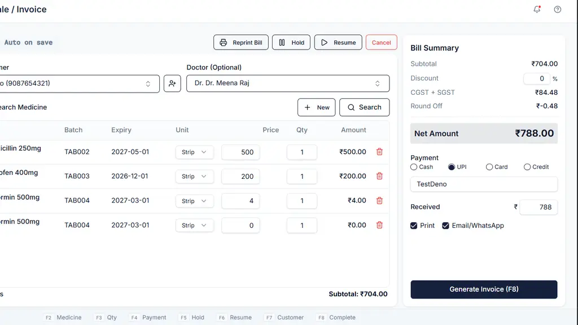Open the Strip unit dropdown for TAB002
578x325 pixels.
click(195, 152)
